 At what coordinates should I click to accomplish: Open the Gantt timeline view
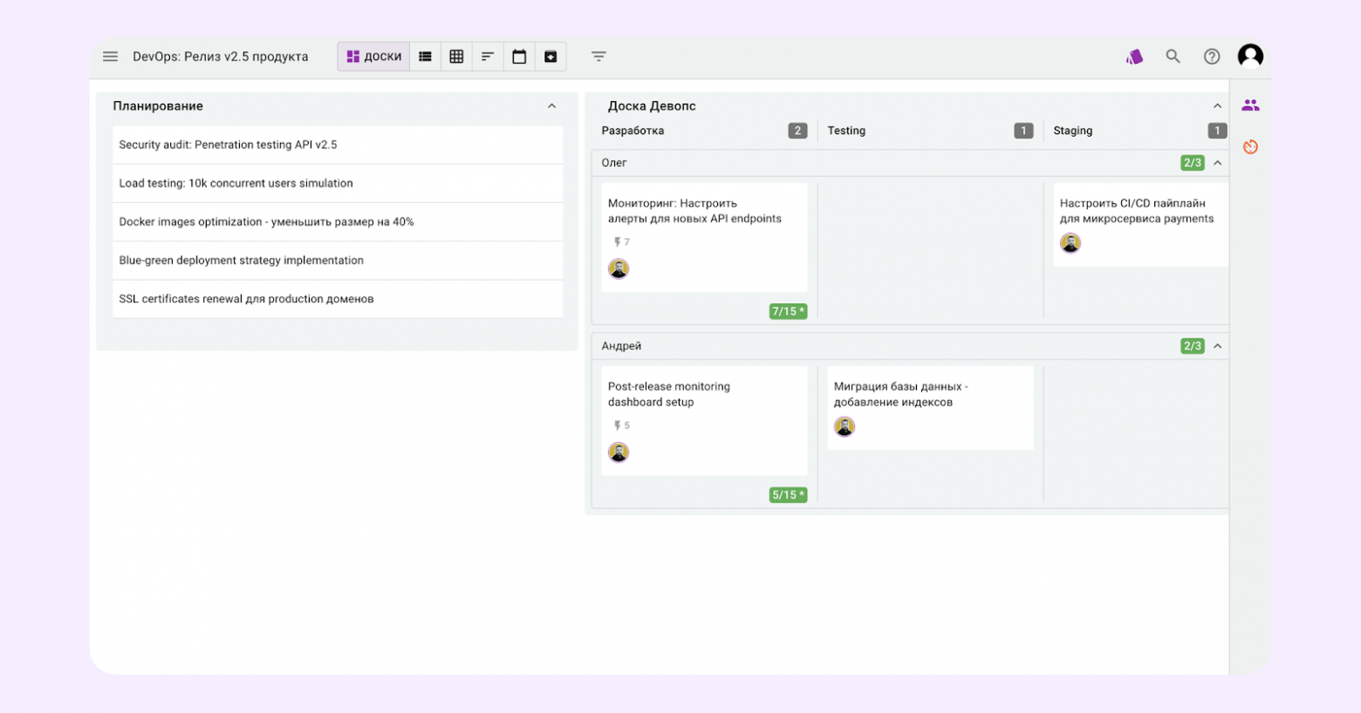pyautogui.click(x=488, y=57)
